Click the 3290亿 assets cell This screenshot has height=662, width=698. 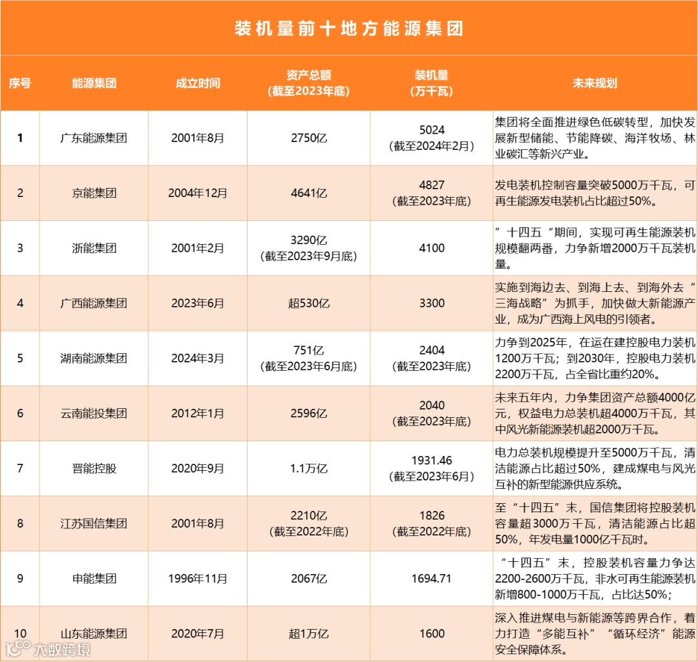308,248
